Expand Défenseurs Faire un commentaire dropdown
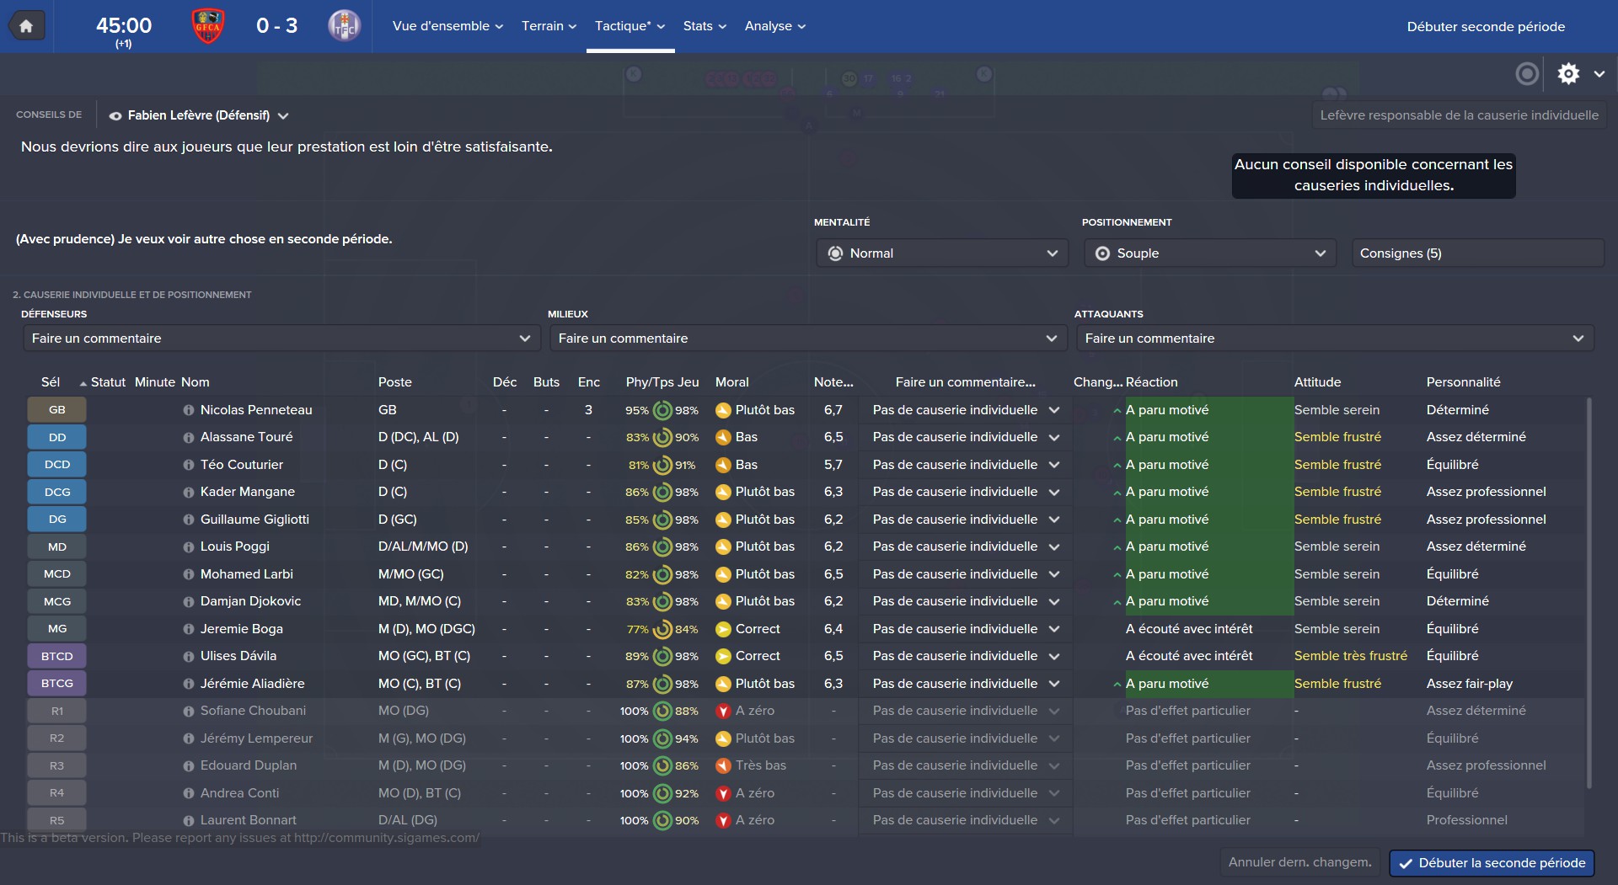 click(x=281, y=339)
